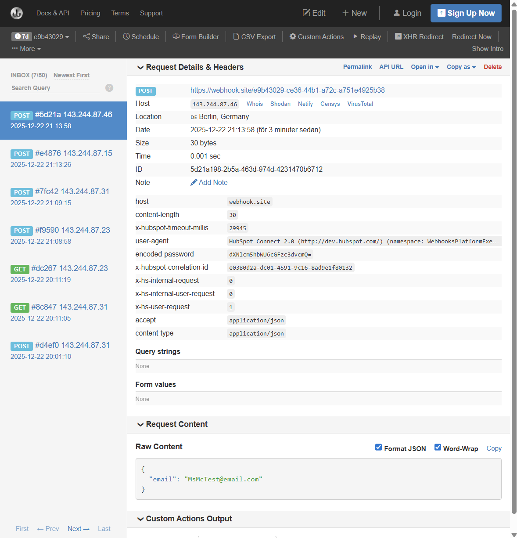Screen dimensions: 517x538
Task: Navigate to the Pricing page
Action: 90,13
